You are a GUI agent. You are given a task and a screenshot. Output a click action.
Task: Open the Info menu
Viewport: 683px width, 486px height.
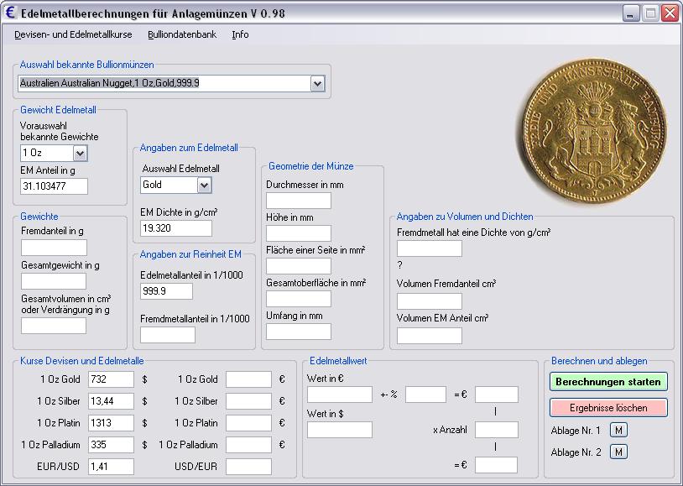click(x=240, y=34)
